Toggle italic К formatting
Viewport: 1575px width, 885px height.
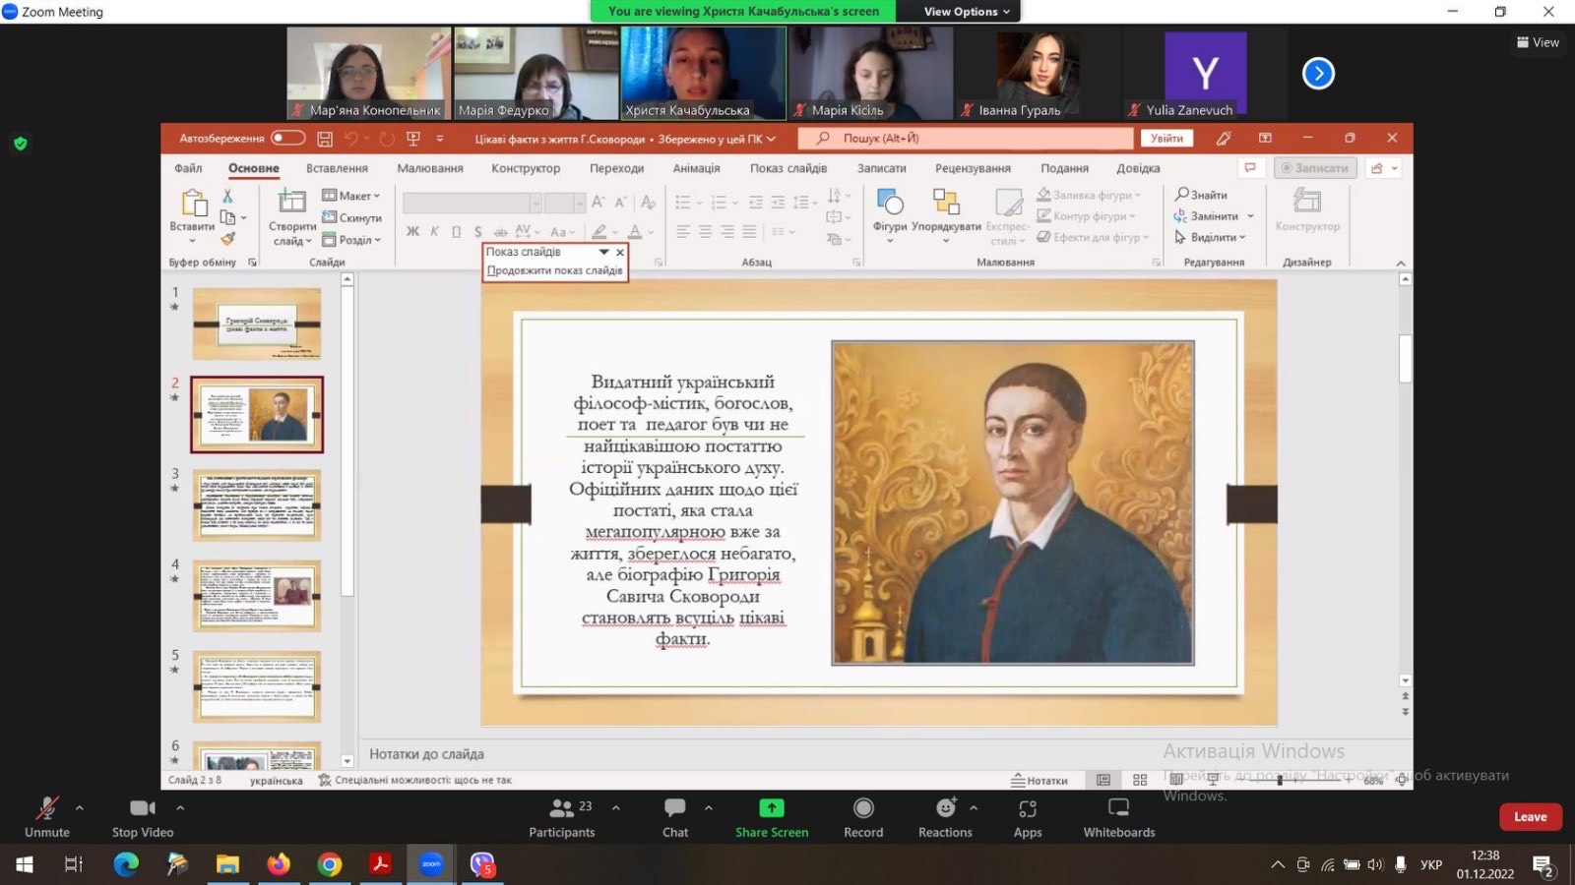434,232
